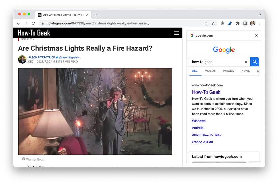Click the blue magnifier search button
Viewport: 278px width, 184px height.
(255, 62)
